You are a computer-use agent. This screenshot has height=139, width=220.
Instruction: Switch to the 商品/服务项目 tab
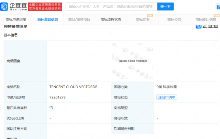(x=79, y=20)
